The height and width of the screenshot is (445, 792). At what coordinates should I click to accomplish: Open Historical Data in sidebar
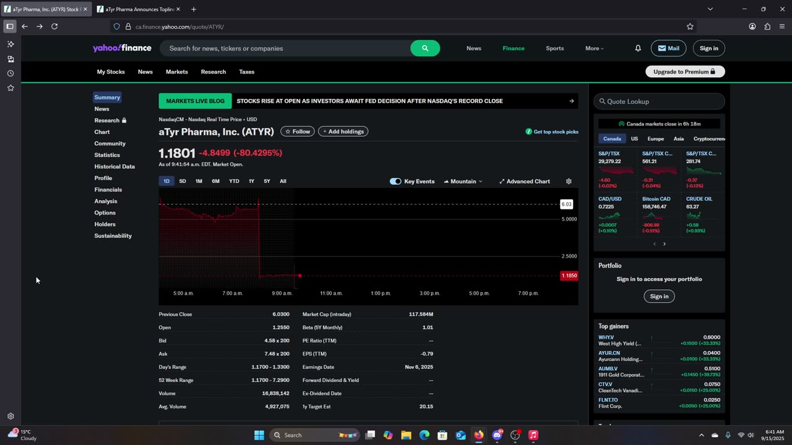(114, 166)
